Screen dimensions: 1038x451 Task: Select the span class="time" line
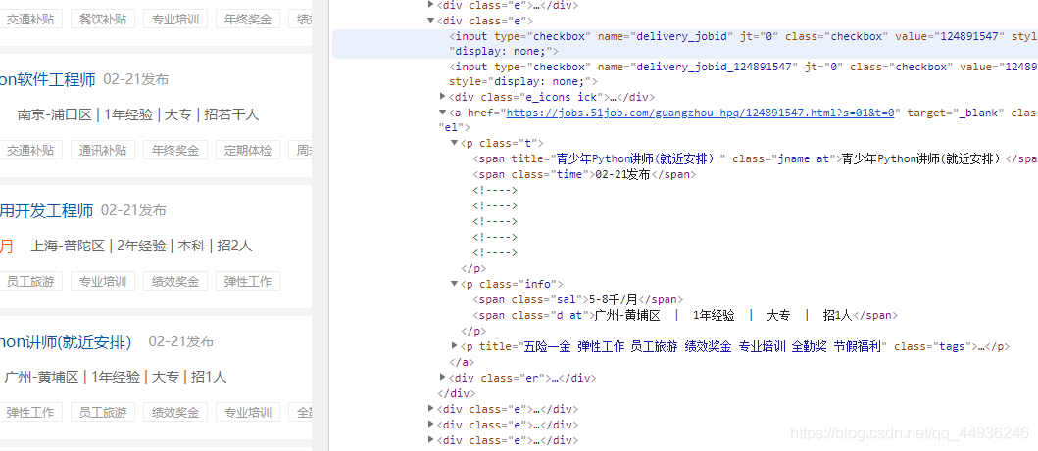point(584,175)
